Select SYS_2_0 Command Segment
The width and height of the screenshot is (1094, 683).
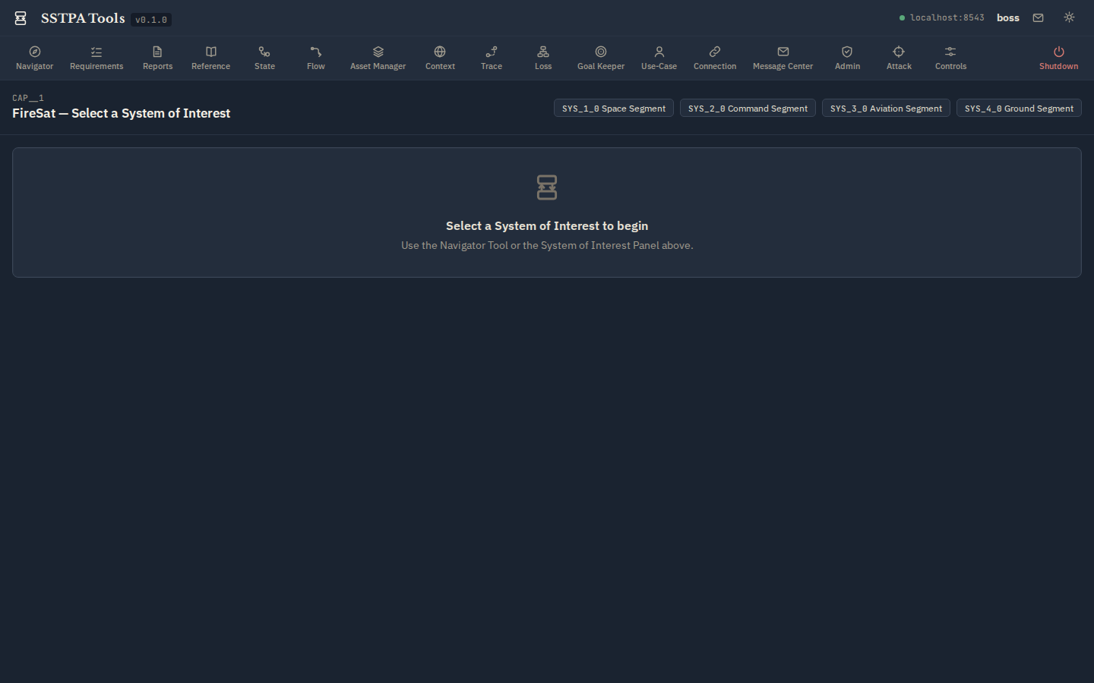[748, 109]
